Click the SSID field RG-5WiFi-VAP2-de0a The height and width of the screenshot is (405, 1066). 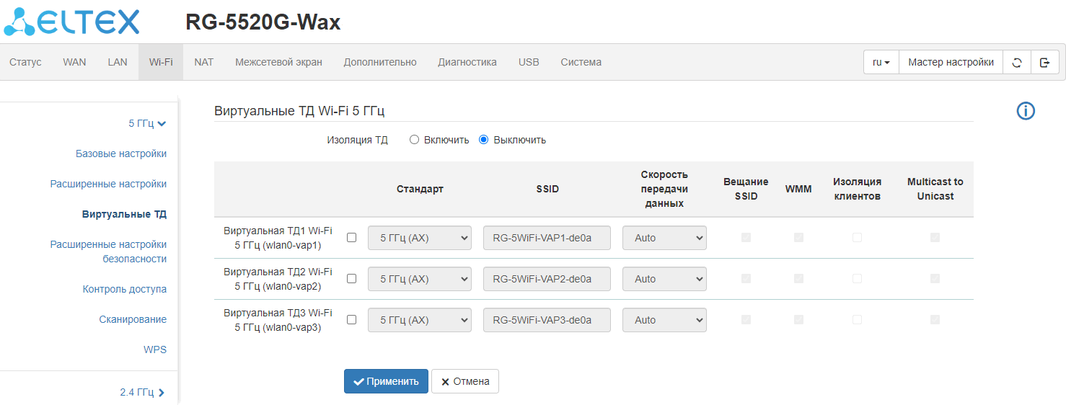pyautogui.click(x=547, y=279)
